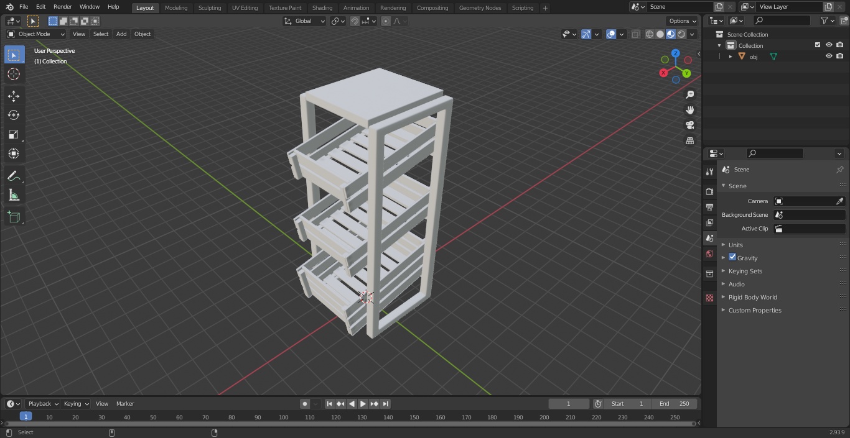Hide obj in viewport with eye icon
This screenshot has height=438, width=850.
829,56
